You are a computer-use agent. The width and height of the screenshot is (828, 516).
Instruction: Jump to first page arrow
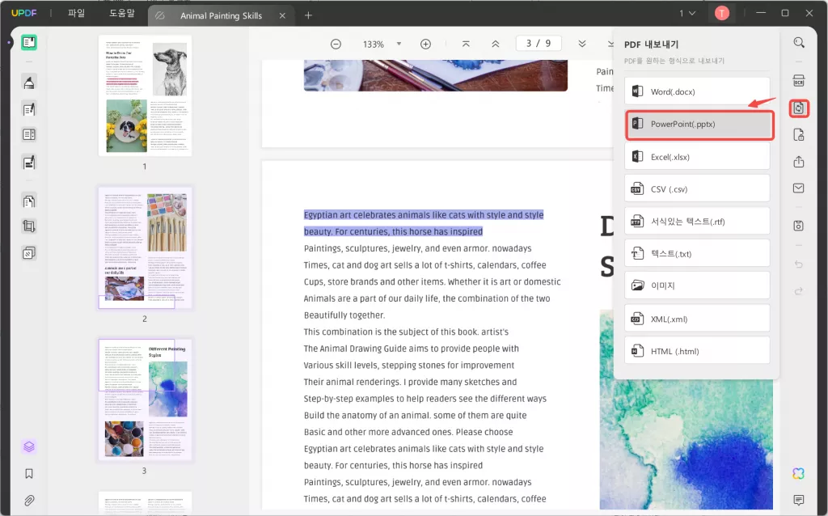coord(466,44)
